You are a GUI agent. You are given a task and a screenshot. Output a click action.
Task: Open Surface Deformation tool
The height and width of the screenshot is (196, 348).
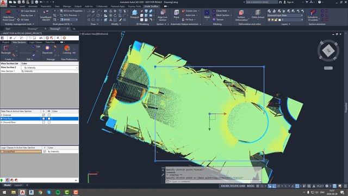241,15
